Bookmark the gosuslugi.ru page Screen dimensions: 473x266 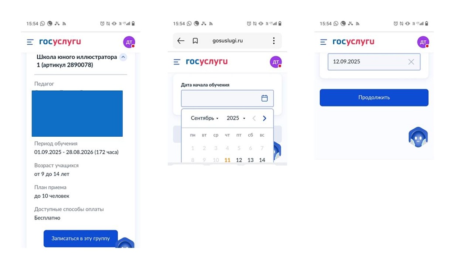click(x=195, y=41)
